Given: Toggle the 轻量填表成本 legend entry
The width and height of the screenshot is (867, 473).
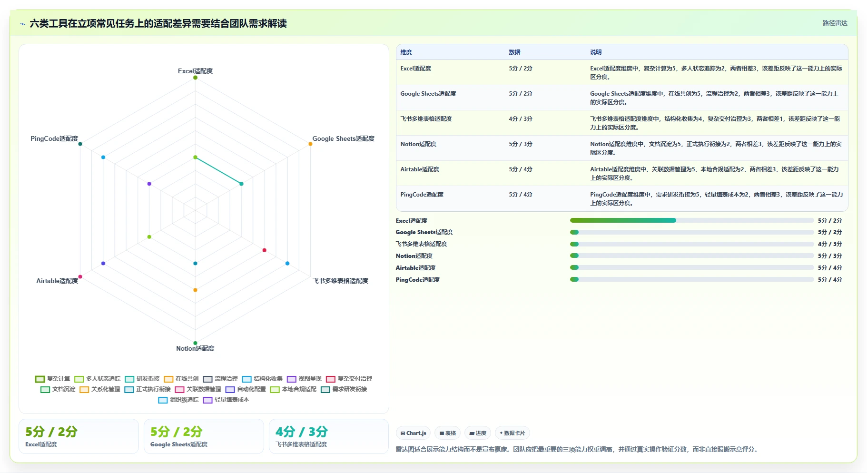Looking at the screenshot, I should click(x=226, y=400).
